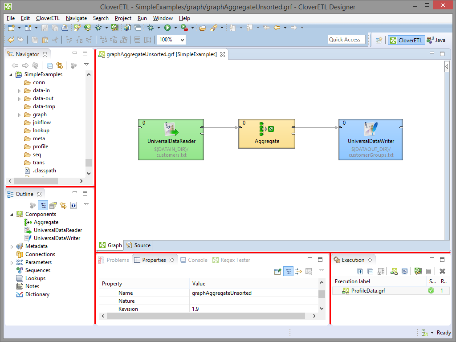Switch to CloverETL perspective button
This screenshot has width=456, height=342.
pos(406,40)
